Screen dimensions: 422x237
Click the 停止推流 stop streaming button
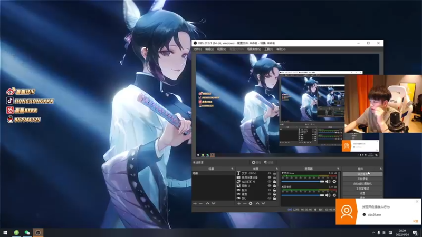362,174
